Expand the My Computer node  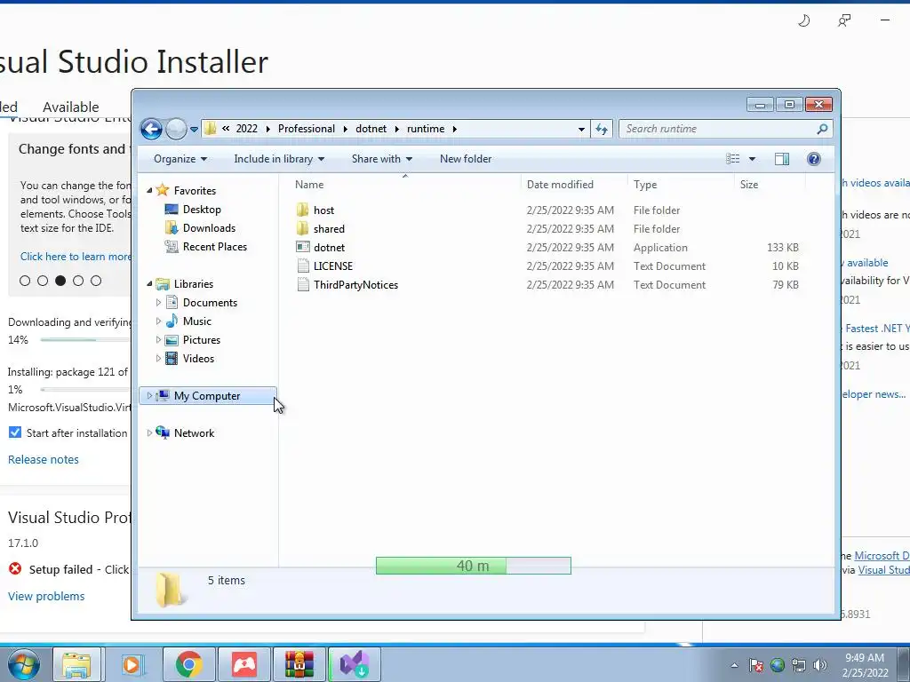pos(149,395)
